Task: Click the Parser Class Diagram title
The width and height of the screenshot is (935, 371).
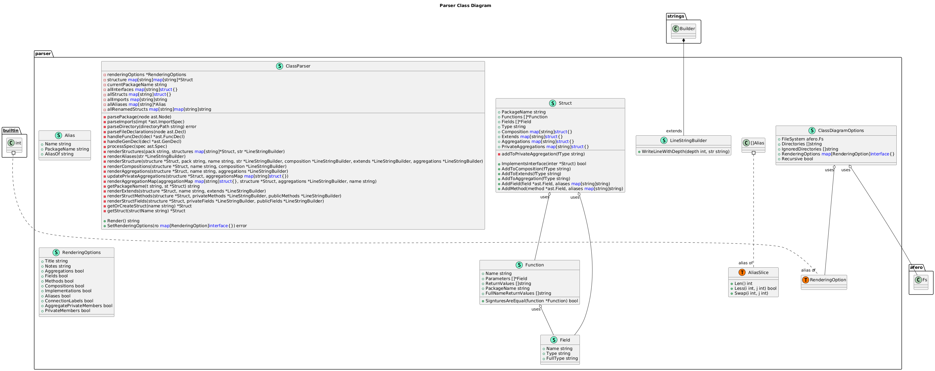Action: (465, 5)
